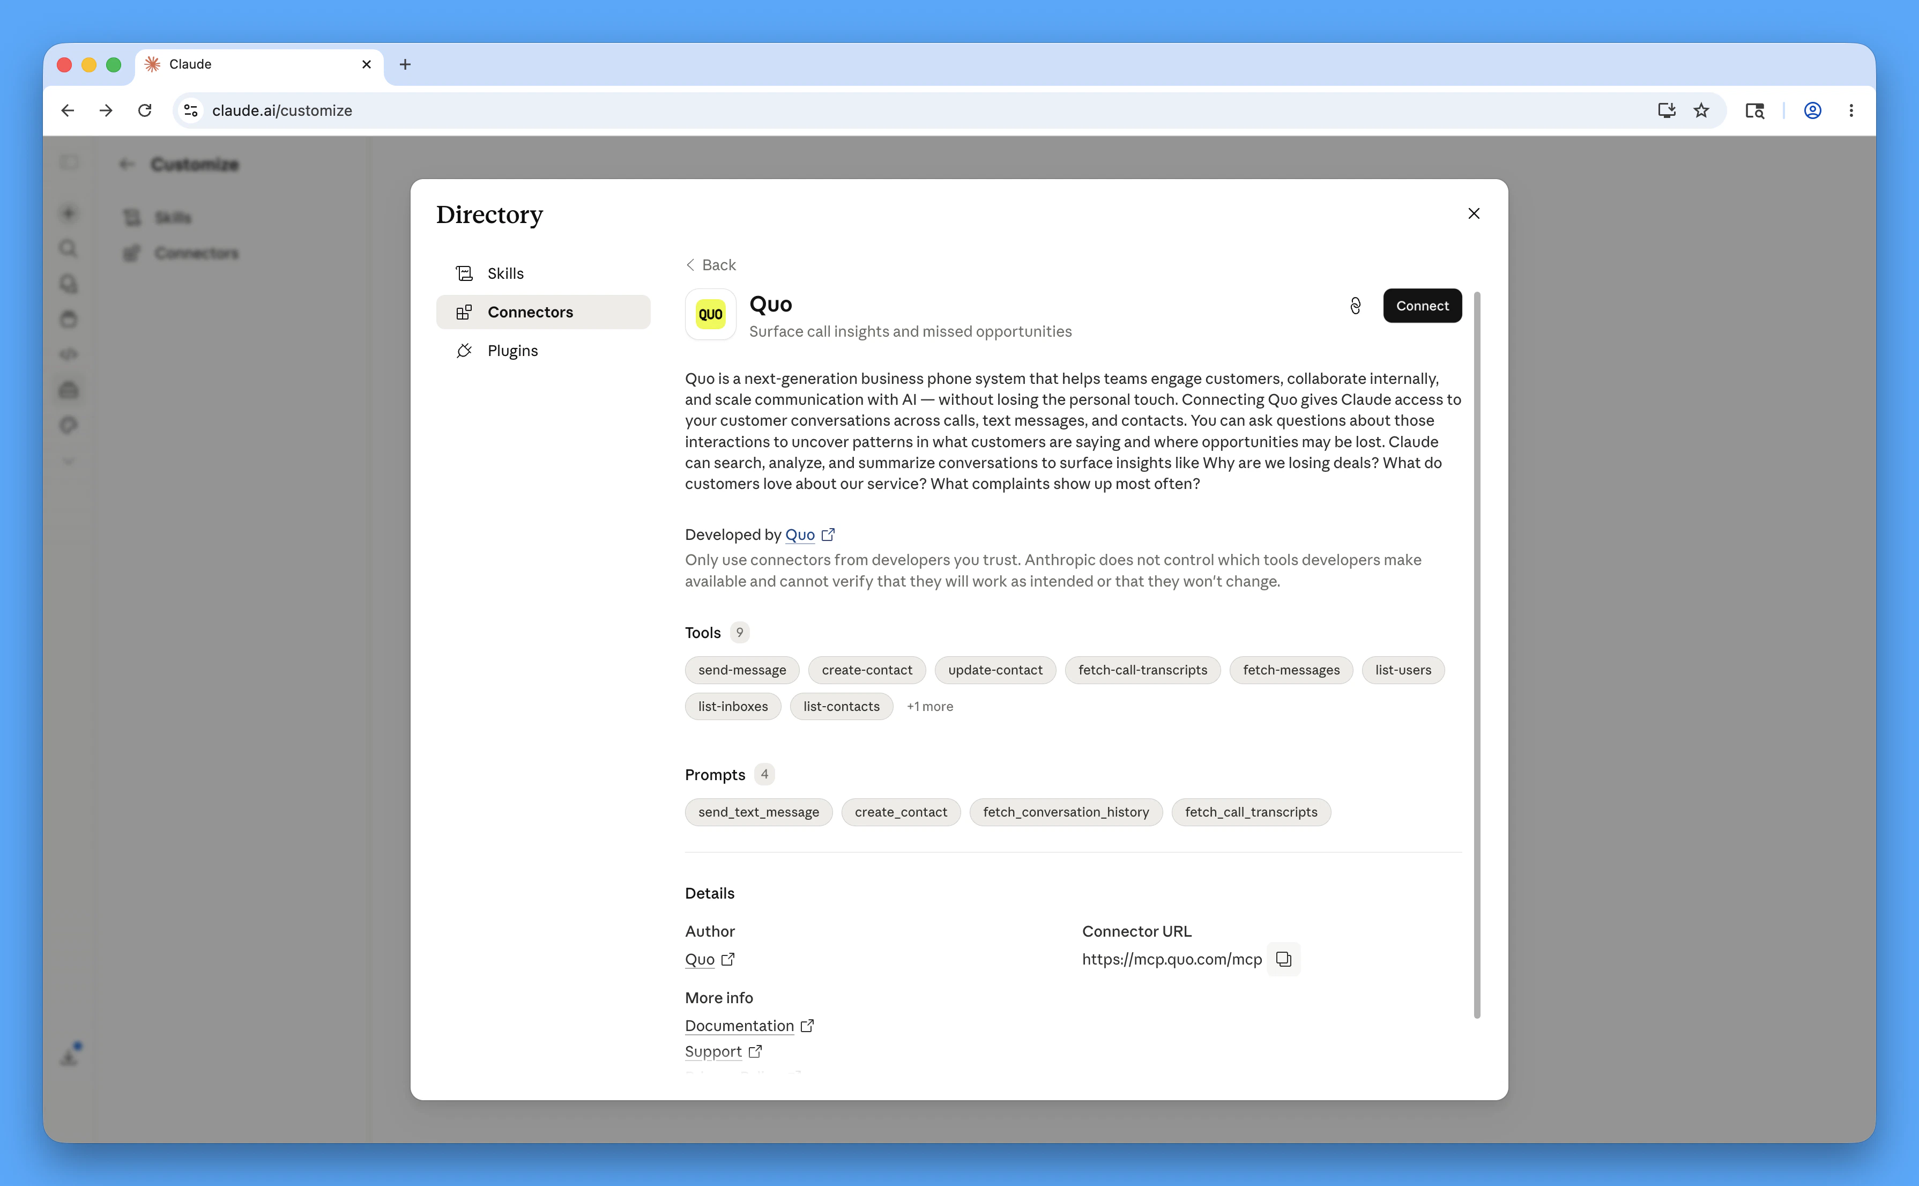Expand the +1 more tools
1919x1186 pixels.
pyautogui.click(x=930, y=707)
